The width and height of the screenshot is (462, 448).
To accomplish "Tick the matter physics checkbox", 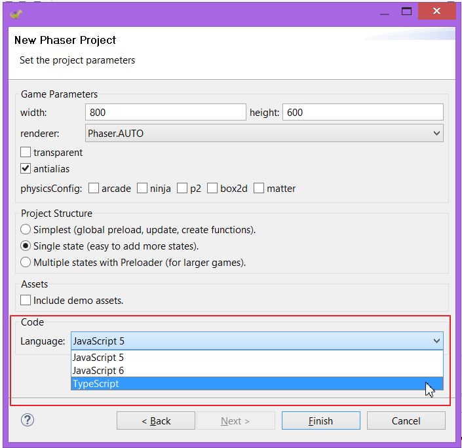I will click(259, 188).
